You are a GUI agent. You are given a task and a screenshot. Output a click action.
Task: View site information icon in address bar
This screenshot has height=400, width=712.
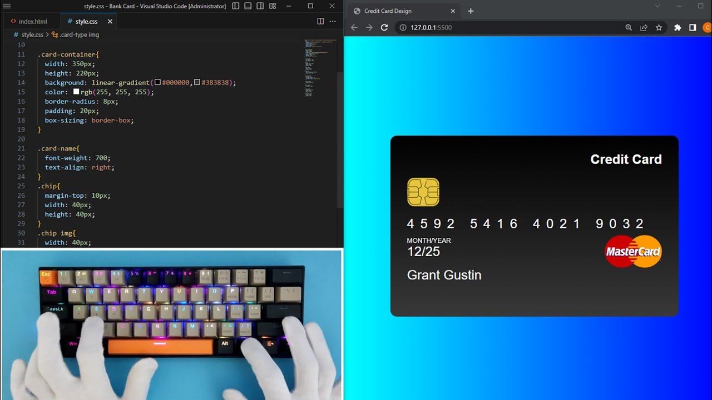click(x=403, y=27)
